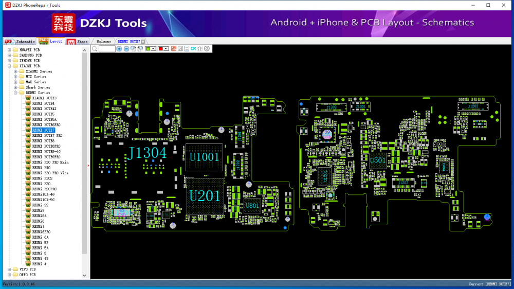Click chip U1001 on the board
514x289 pixels.
pos(204,157)
